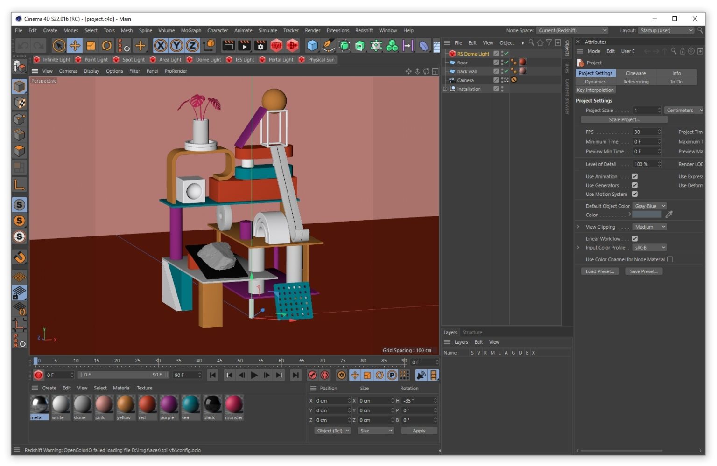Screen dimensions: 717x466
Task: Lock the X axis with its toolbar icon
Action: click(160, 45)
